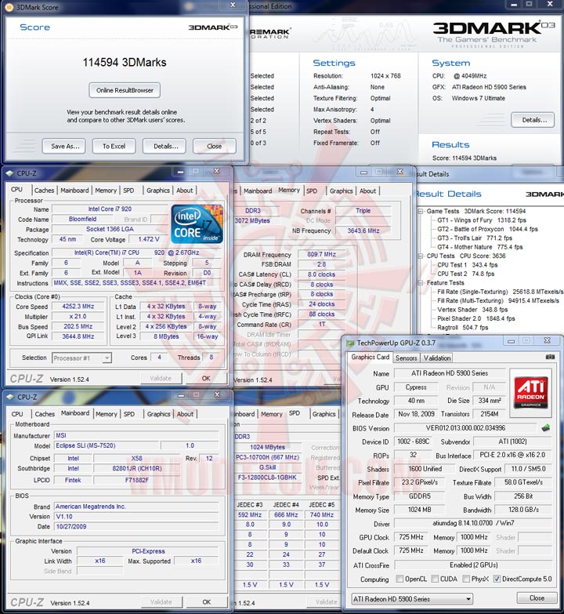The width and height of the screenshot is (564, 614).
Task: Click the ATI CrossFire Enabled (2 GPUs) field
Action: pyautogui.click(x=473, y=565)
